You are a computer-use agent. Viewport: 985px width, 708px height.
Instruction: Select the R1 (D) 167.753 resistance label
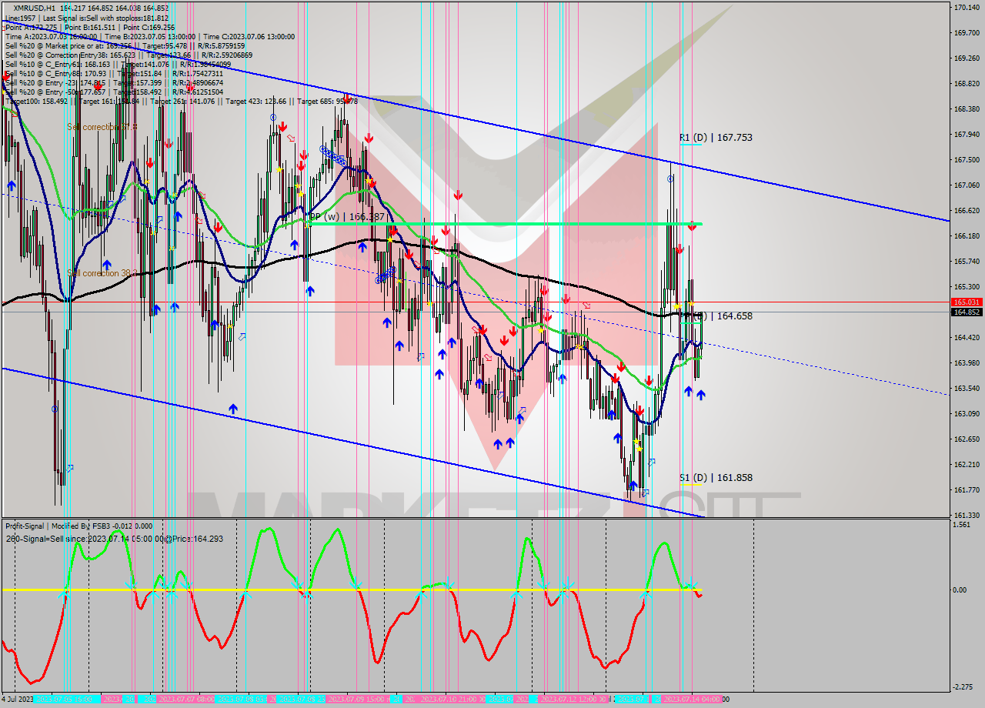click(716, 138)
